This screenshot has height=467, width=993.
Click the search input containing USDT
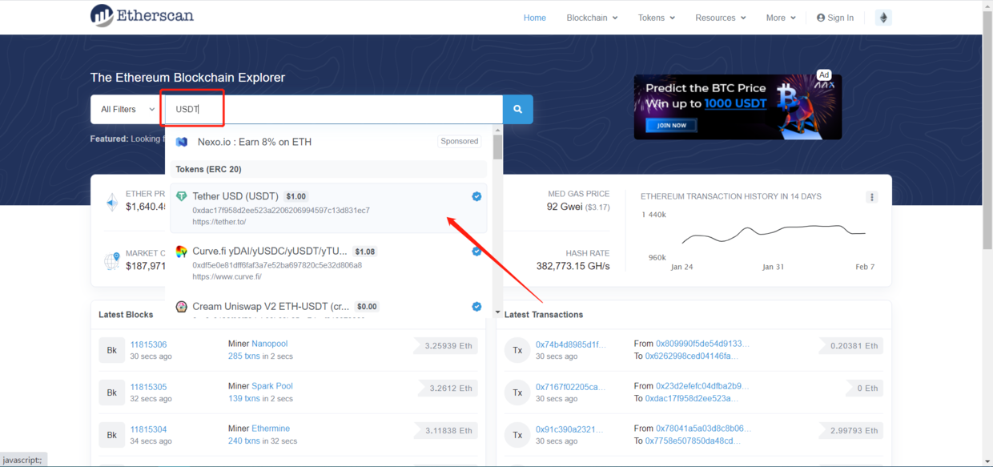pos(332,110)
